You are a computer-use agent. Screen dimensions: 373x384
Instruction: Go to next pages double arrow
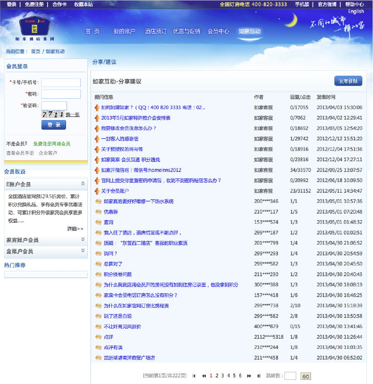pos(249,376)
